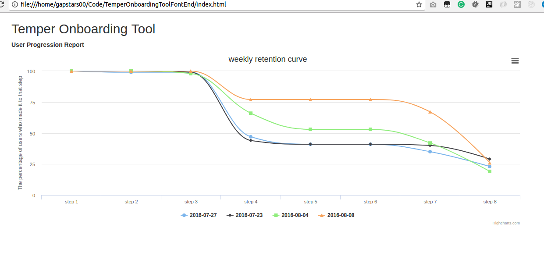Click the 'step 3' axis label
This screenshot has width=544, height=256.
[191, 202]
